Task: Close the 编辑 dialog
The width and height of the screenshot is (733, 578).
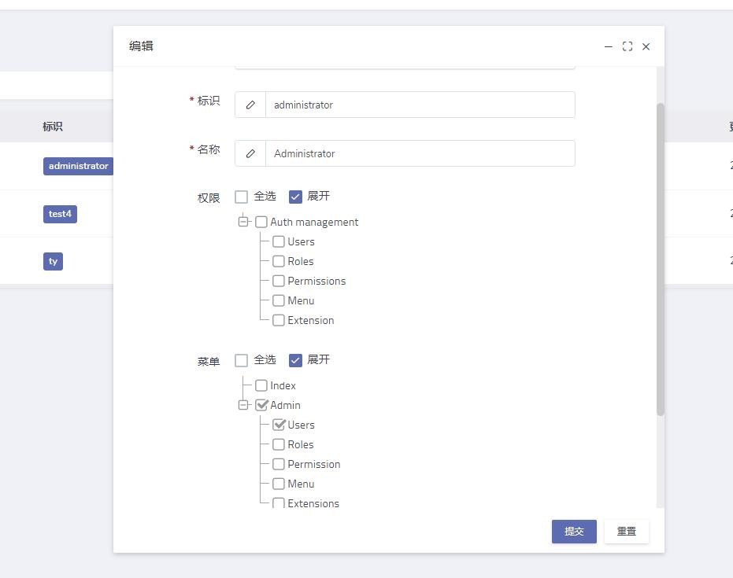Action: coord(646,46)
